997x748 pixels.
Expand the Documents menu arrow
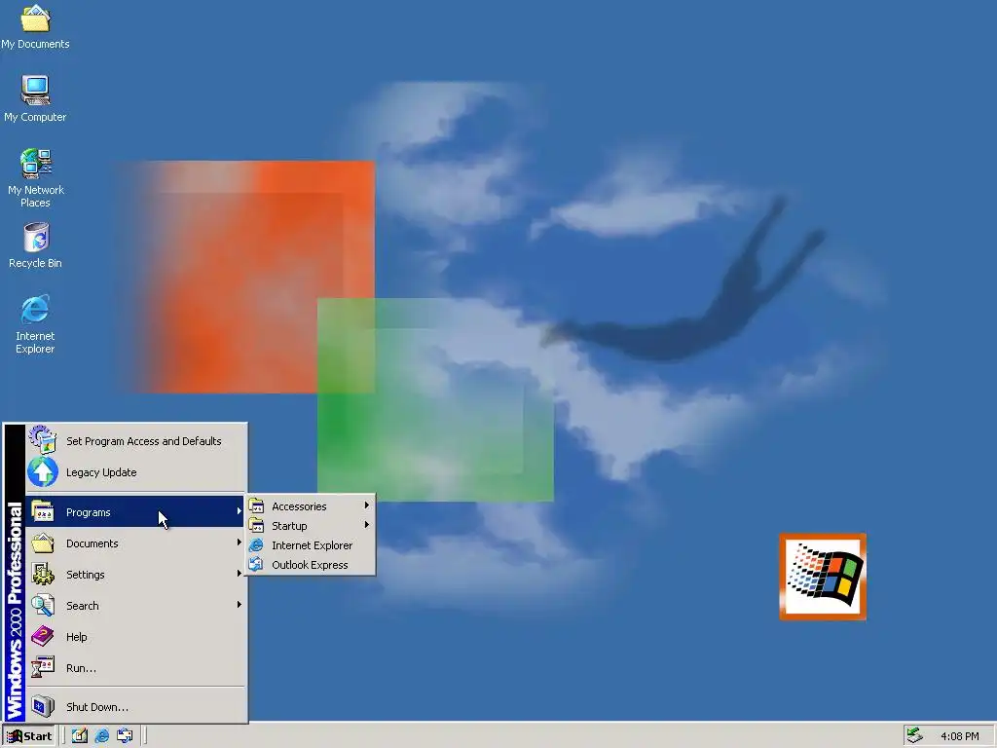(x=240, y=542)
